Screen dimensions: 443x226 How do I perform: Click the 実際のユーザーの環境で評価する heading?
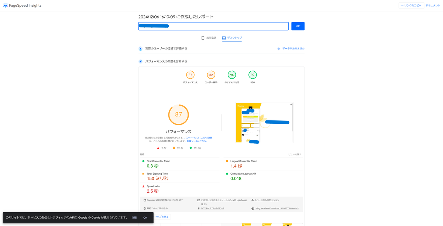point(166,48)
